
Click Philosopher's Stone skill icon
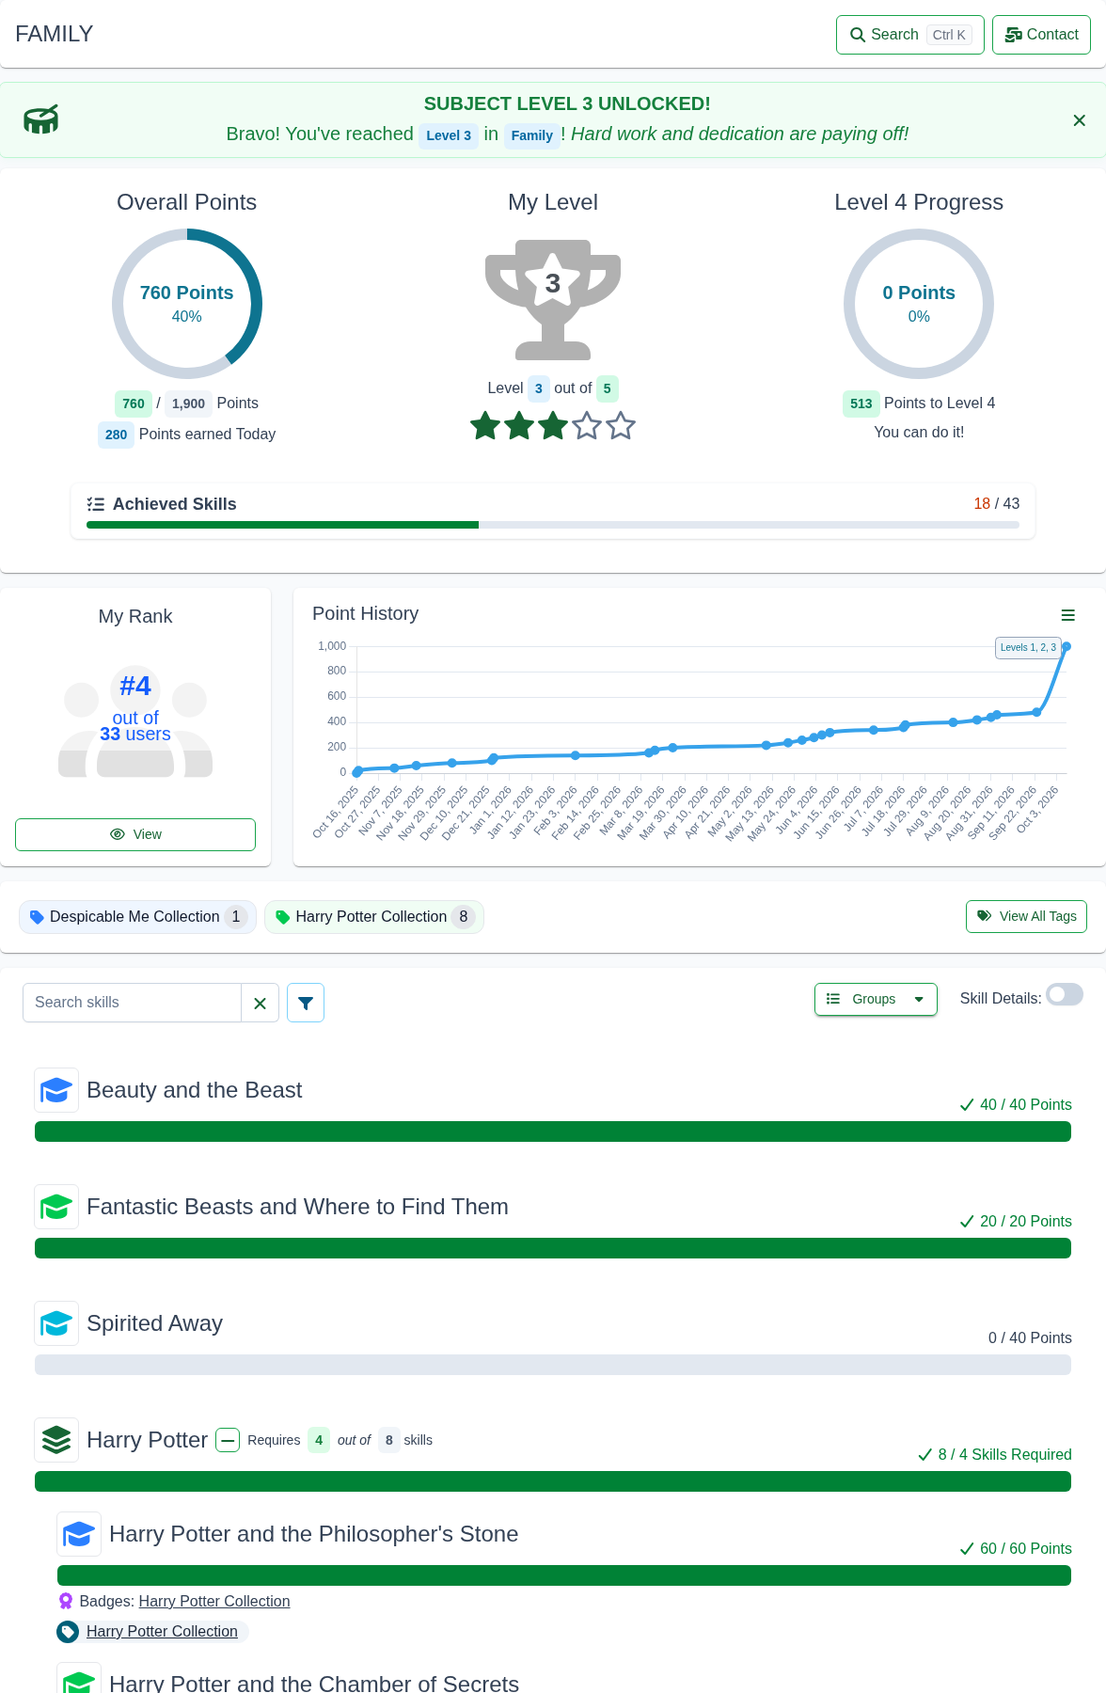[79, 1534]
